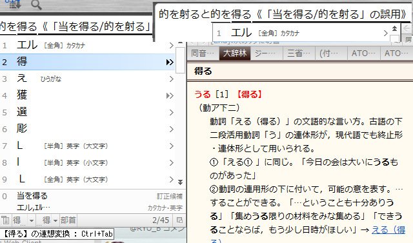Open the ジー… dictionary tab
The width and height of the screenshot is (413, 243).
pyautogui.click(x=267, y=53)
